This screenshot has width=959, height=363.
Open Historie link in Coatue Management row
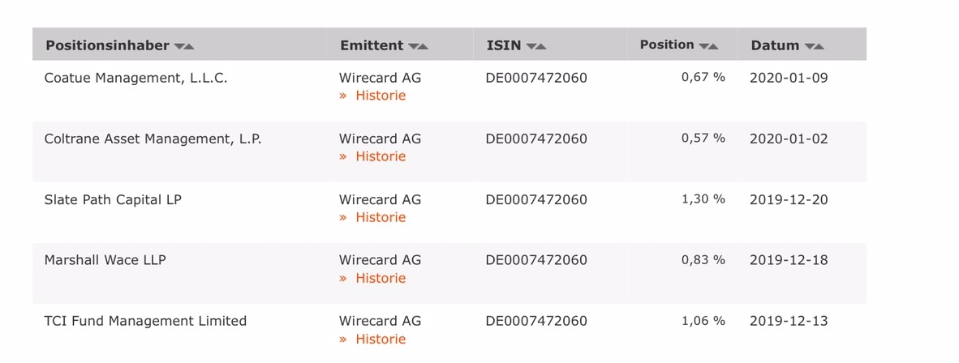pyautogui.click(x=372, y=96)
